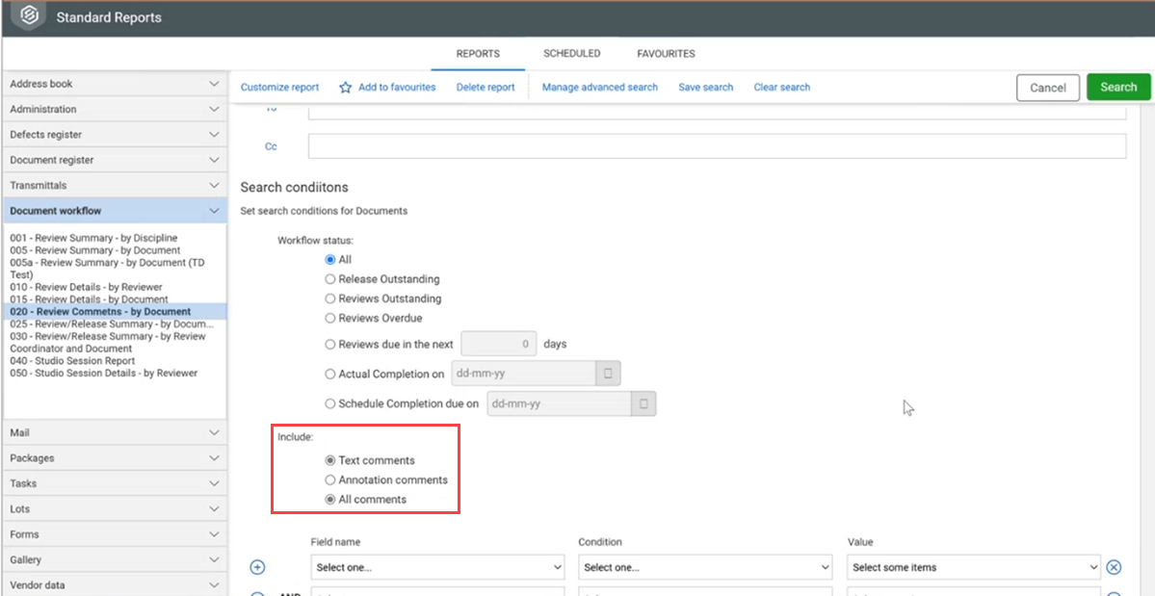This screenshot has width=1155, height=596.
Task: Click Save search link
Action: click(x=706, y=88)
